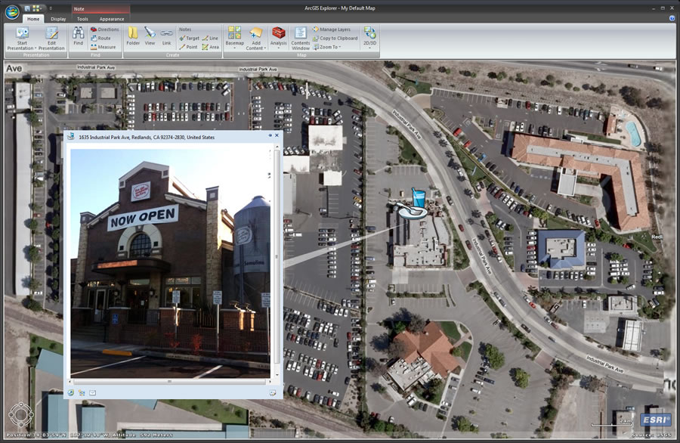This screenshot has width=680, height=443.
Task: Click the Start Presentation icon
Action: [22, 33]
